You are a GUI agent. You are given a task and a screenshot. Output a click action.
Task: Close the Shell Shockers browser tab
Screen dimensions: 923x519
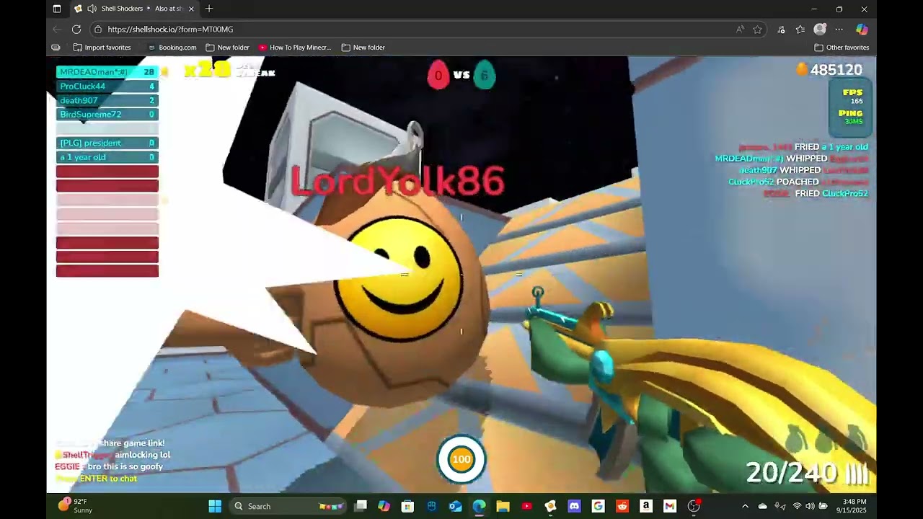tap(191, 9)
